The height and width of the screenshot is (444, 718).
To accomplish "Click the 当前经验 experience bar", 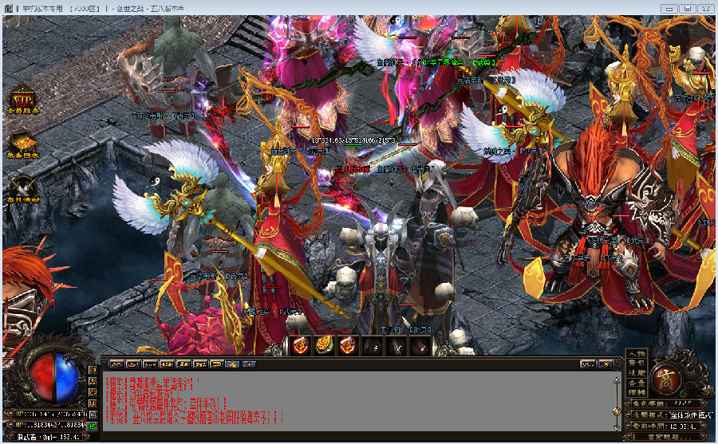I will (x=665, y=437).
